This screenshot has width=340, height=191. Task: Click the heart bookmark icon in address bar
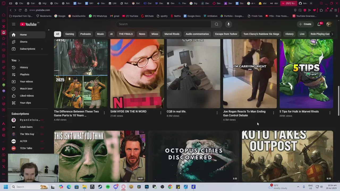click(x=314, y=10)
